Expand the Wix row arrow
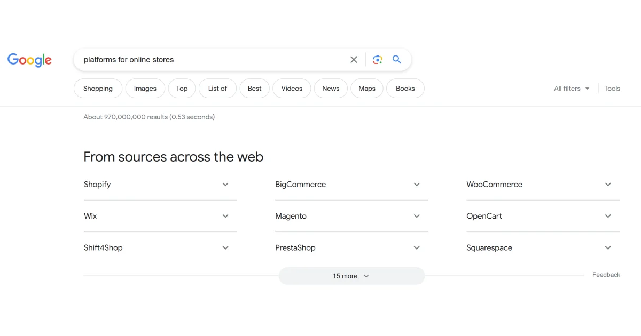The image size is (641, 336). tap(225, 216)
